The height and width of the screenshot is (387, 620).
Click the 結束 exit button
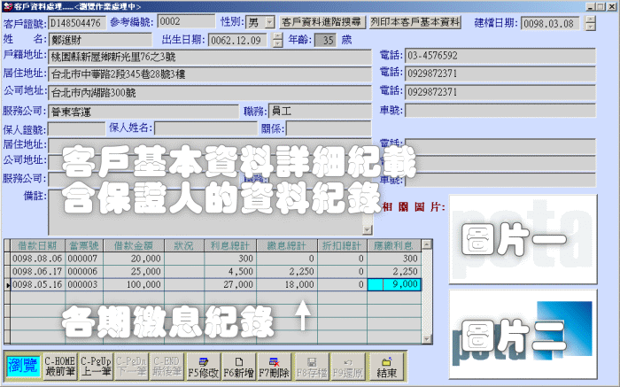pyautogui.click(x=386, y=367)
